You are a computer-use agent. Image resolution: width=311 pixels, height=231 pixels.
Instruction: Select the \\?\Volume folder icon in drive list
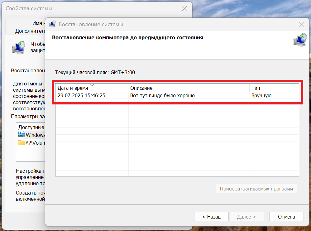[22, 143]
